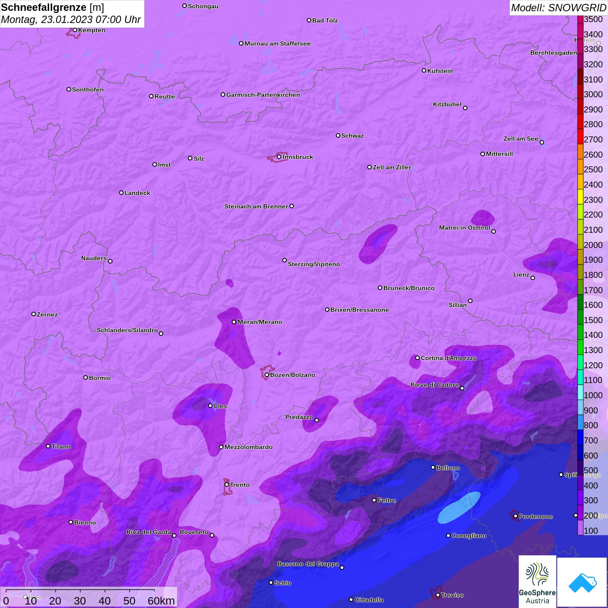This screenshot has width=608, height=608.
Task: Click the 60km scale bar label
Action: tap(161, 601)
